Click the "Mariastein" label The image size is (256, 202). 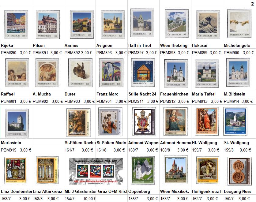[x=11, y=143]
